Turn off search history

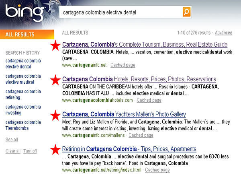pos(30,151)
